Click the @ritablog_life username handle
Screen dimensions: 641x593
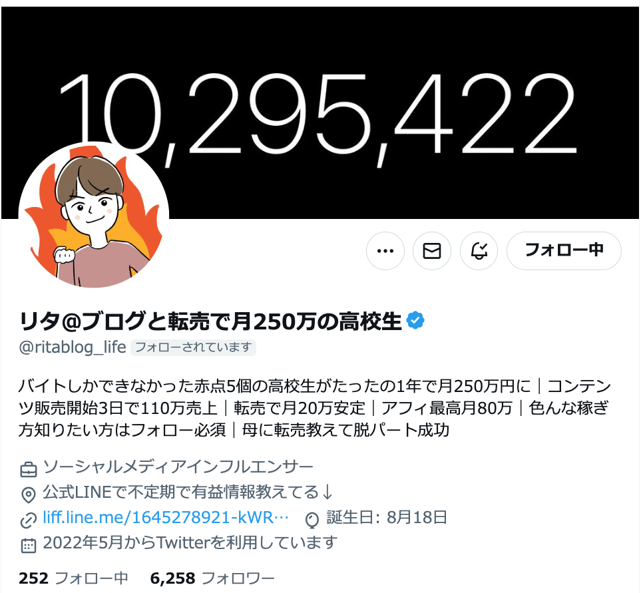pos(73,347)
